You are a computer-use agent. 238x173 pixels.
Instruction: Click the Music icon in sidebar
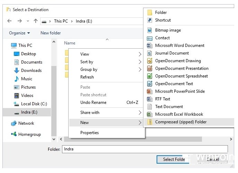[x=16, y=79]
